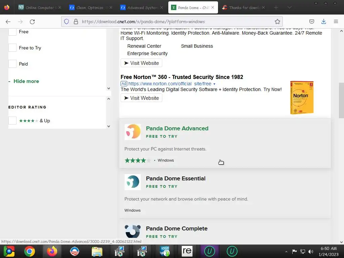This screenshot has height=258, width=344.
Task: Open Free Norton 360 ad headline
Action: pyautogui.click(x=182, y=77)
